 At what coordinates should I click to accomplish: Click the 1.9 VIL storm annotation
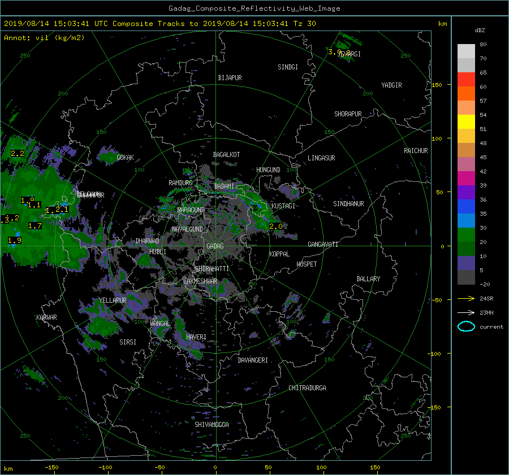pos(14,240)
